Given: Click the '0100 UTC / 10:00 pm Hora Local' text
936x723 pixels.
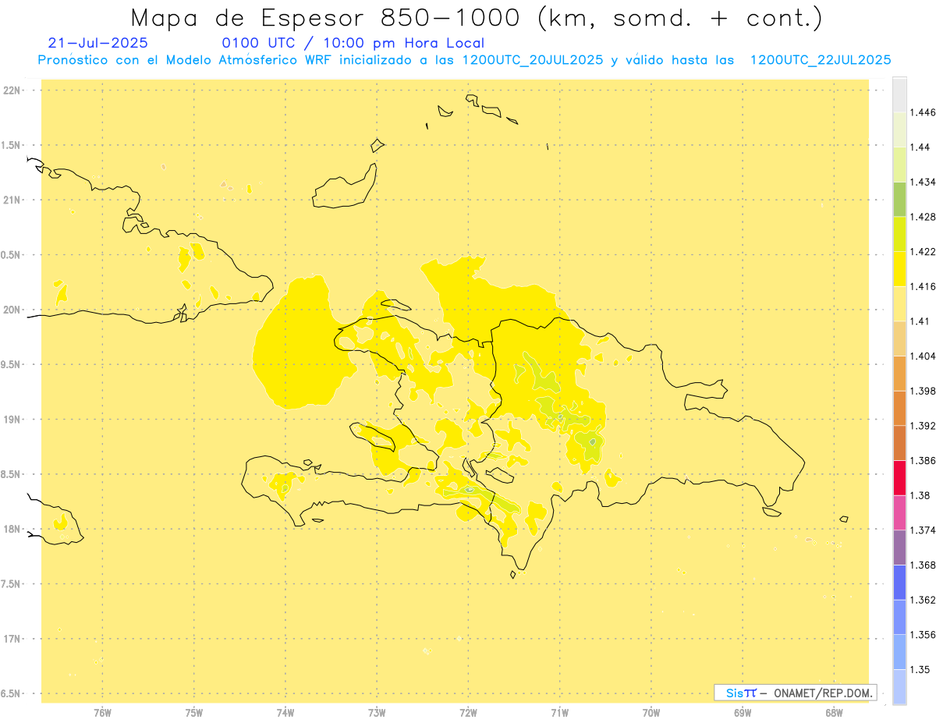Looking at the screenshot, I should pyautogui.click(x=353, y=43).
